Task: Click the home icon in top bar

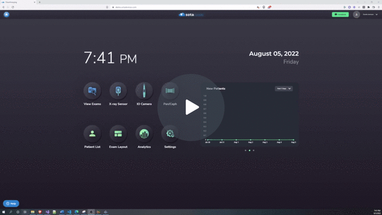Action: (x=7, y=14)
